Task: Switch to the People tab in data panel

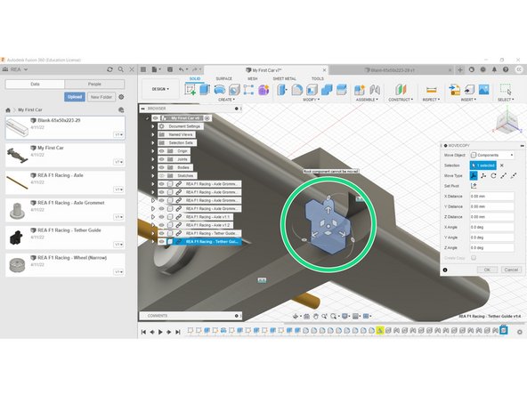Action: coord(94,84)
